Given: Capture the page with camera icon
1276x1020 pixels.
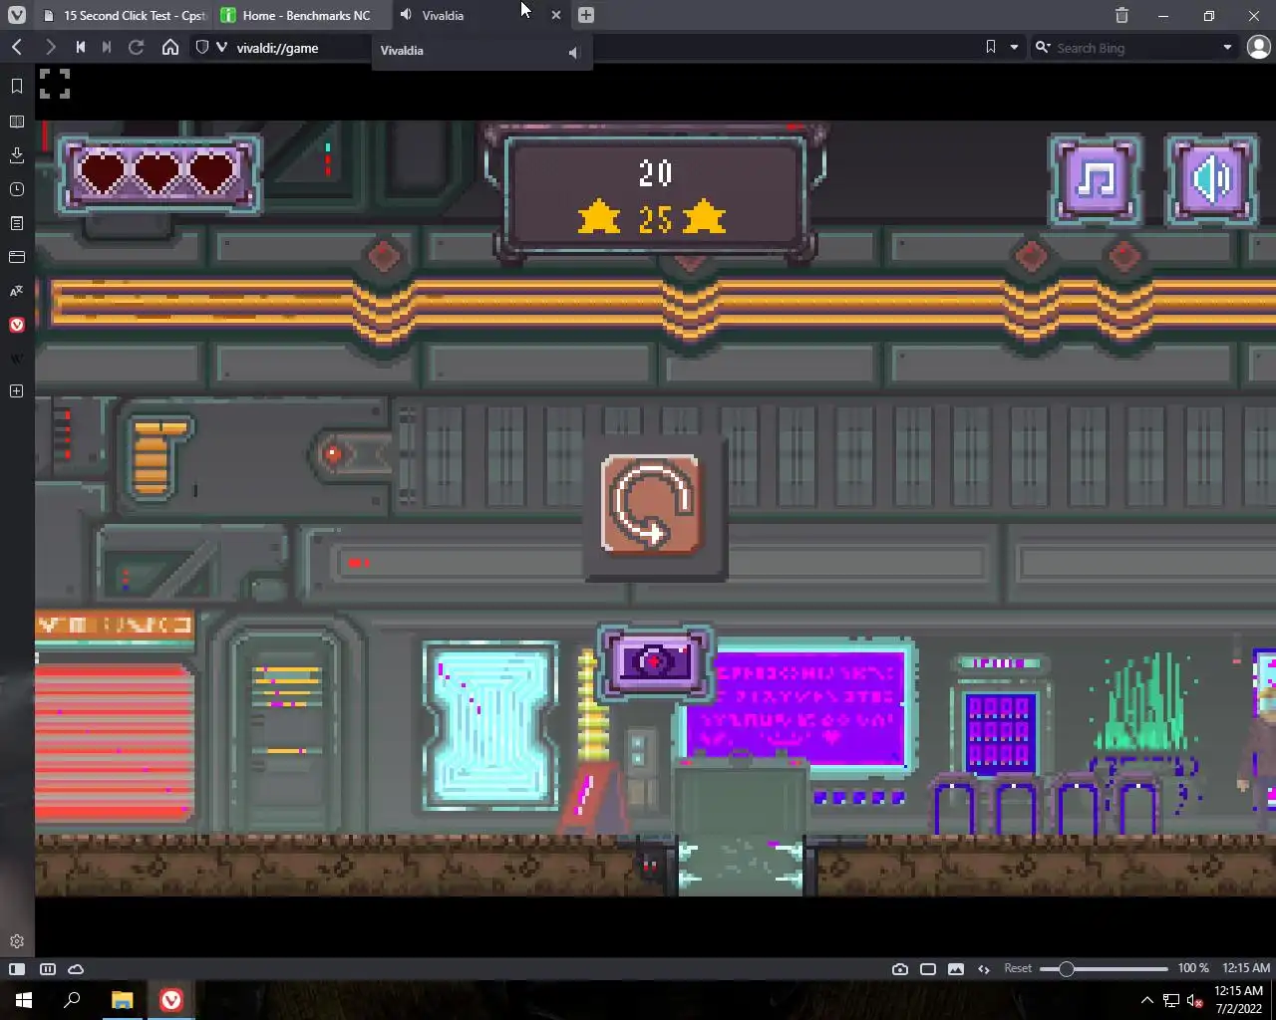Looking at the screenshot, I should (x=900, y=968).
